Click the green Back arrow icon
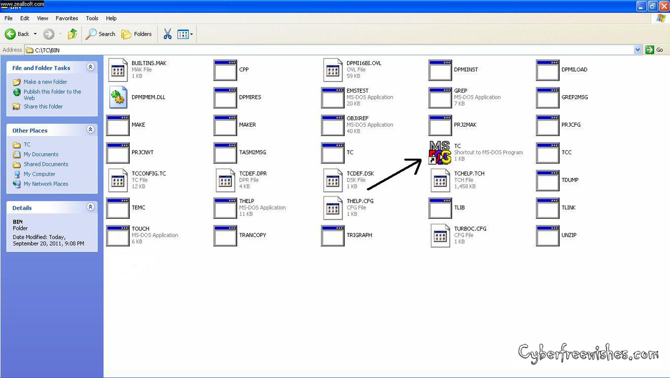670x378 pixels. point(11,34)
